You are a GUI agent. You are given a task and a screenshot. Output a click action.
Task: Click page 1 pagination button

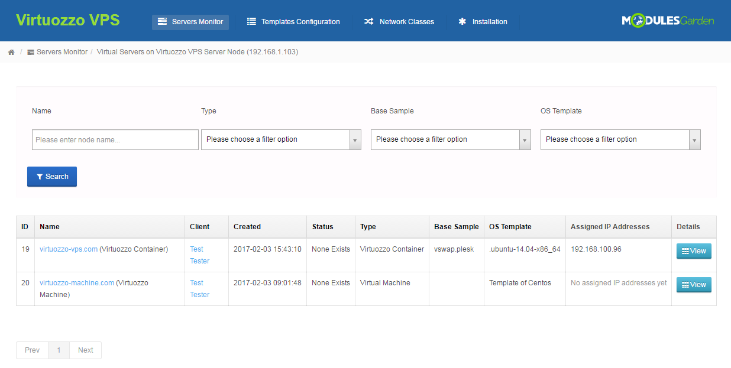(x=59, y=350)
